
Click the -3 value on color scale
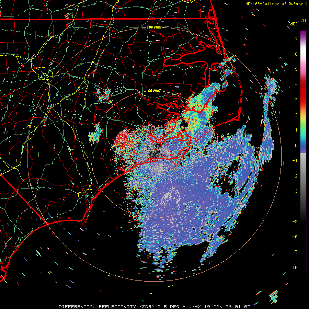[x=295, y=191]
